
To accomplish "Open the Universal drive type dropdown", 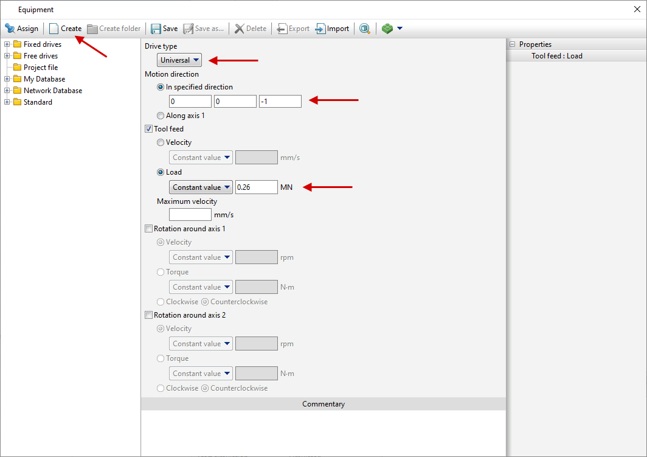I will tap(179, 60).
